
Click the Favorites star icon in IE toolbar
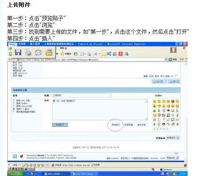(x=62, y=54)
